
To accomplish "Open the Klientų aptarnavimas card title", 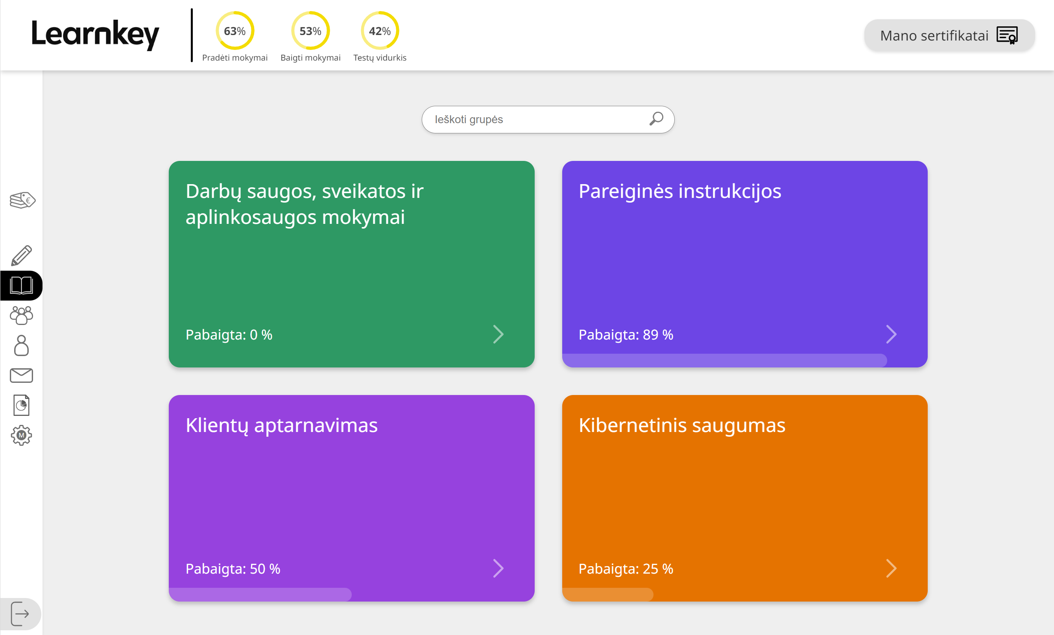I will (281, 425).
